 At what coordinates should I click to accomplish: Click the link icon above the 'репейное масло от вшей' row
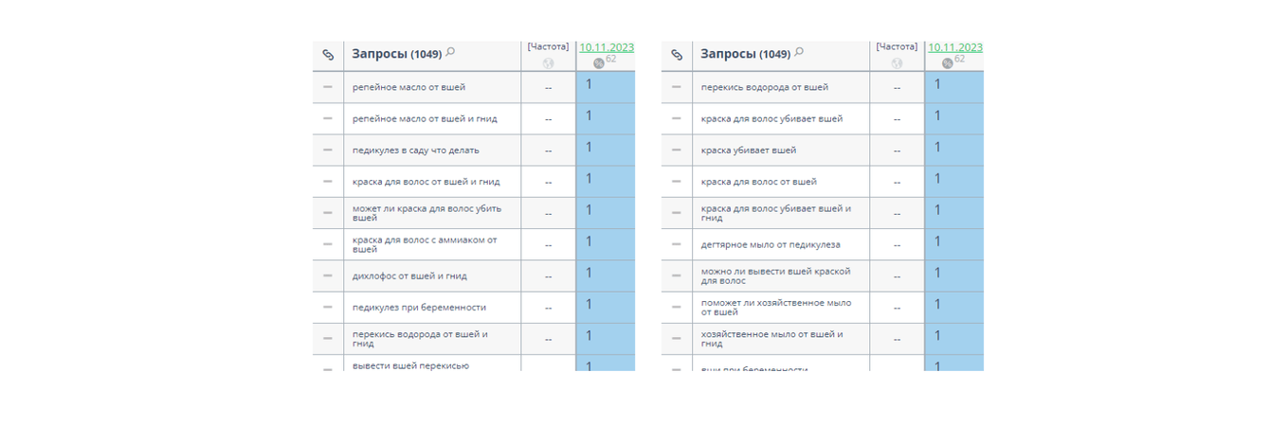pos(328,55)
